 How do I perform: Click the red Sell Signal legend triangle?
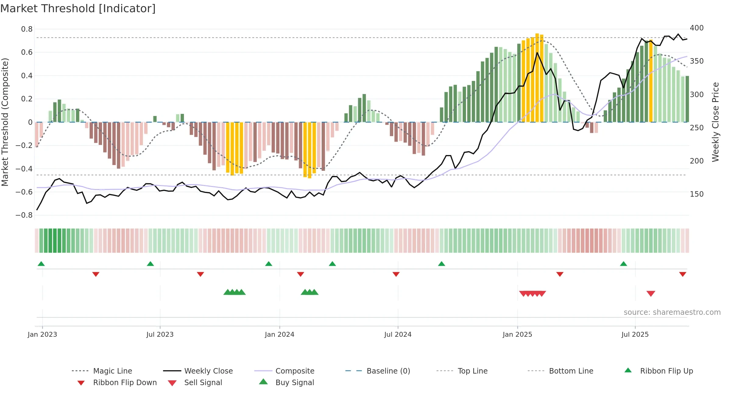click(x=172, y=383)
